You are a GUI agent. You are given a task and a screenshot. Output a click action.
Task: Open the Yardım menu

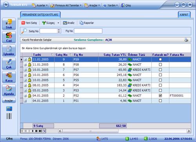[x=111, y=6]
